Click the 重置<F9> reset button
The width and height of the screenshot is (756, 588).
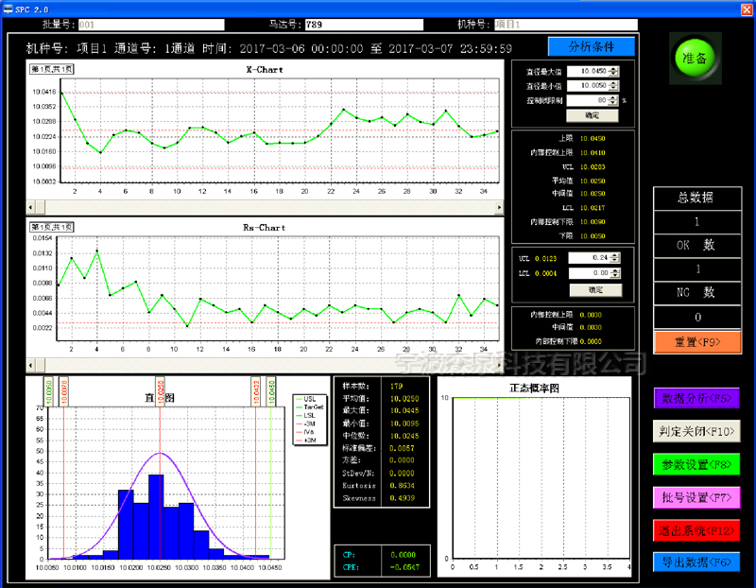pyautogui.click(x=697, y=342)
